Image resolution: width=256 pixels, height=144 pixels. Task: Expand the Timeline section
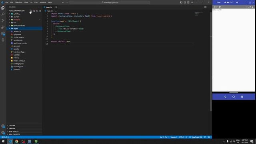(x=24, y=128)
